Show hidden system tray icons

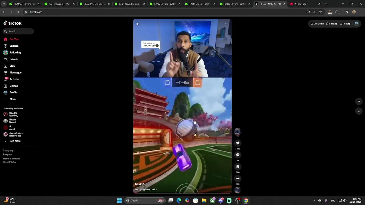pos(314,200)
